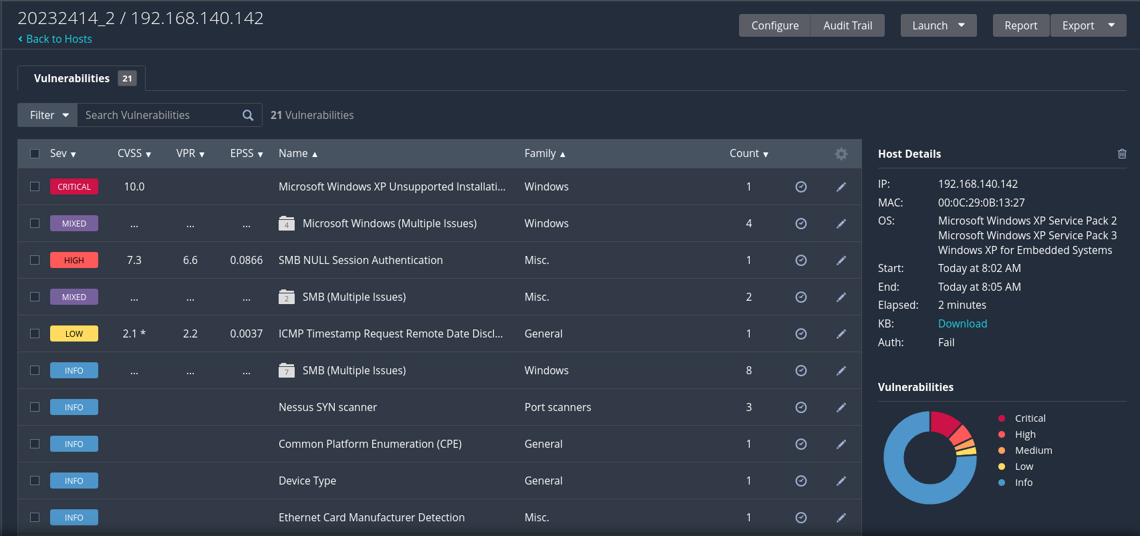Screen dimensions: 1140x536
Task: Mark the Nessus SYN scanner row accepted
Action: (x=801, y=407)
